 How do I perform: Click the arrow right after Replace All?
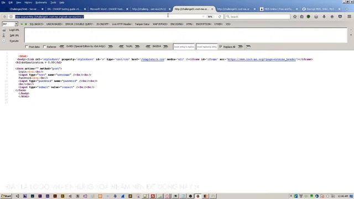(x=241, y=46)
